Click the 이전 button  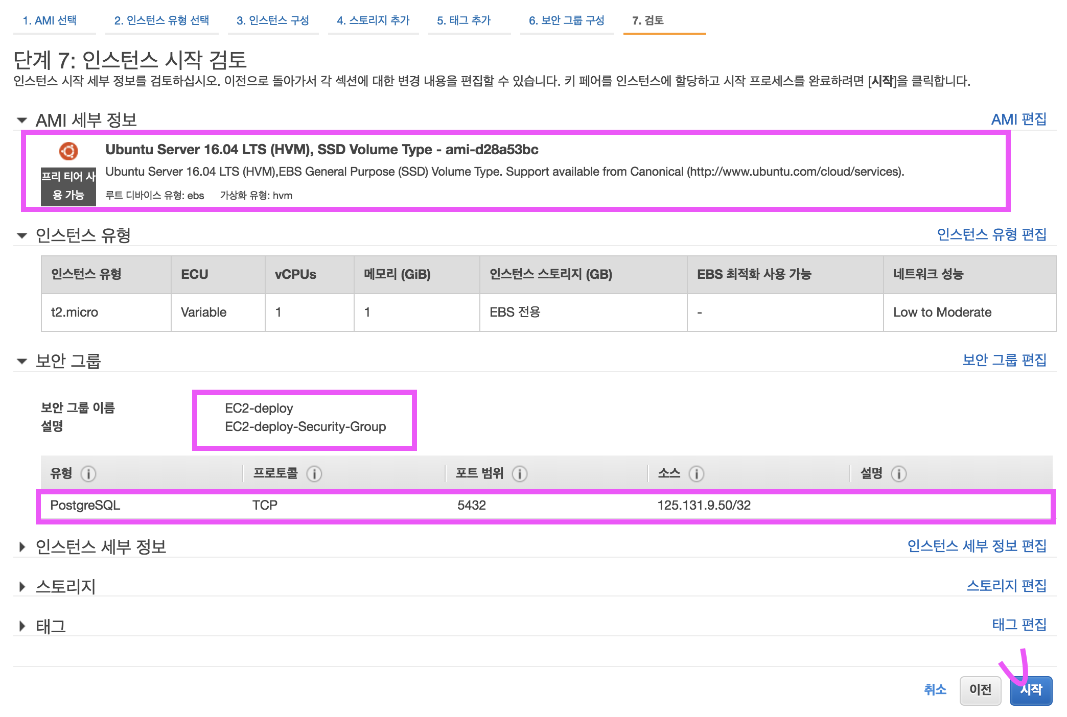980,690
